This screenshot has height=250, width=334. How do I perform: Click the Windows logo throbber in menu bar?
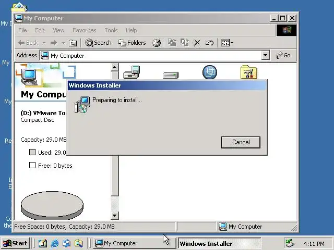pyautogui.click(x=287, y=30)
